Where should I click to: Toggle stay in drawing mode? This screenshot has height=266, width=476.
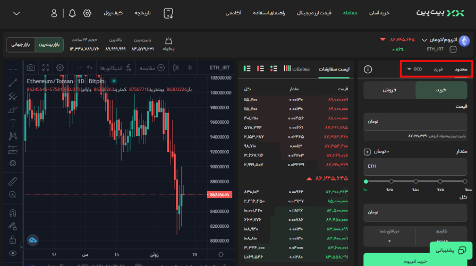(x=13, y=226)
